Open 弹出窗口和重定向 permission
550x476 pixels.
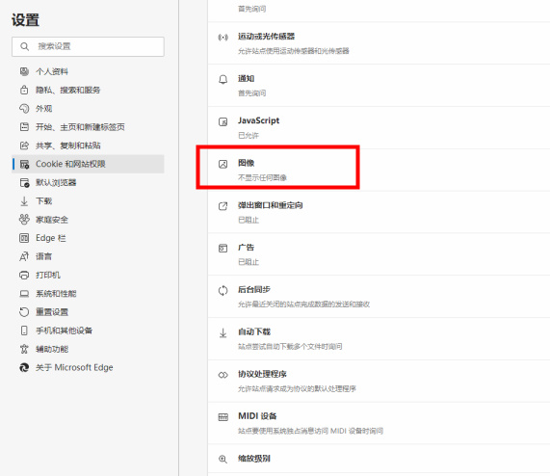click(379, 212)
